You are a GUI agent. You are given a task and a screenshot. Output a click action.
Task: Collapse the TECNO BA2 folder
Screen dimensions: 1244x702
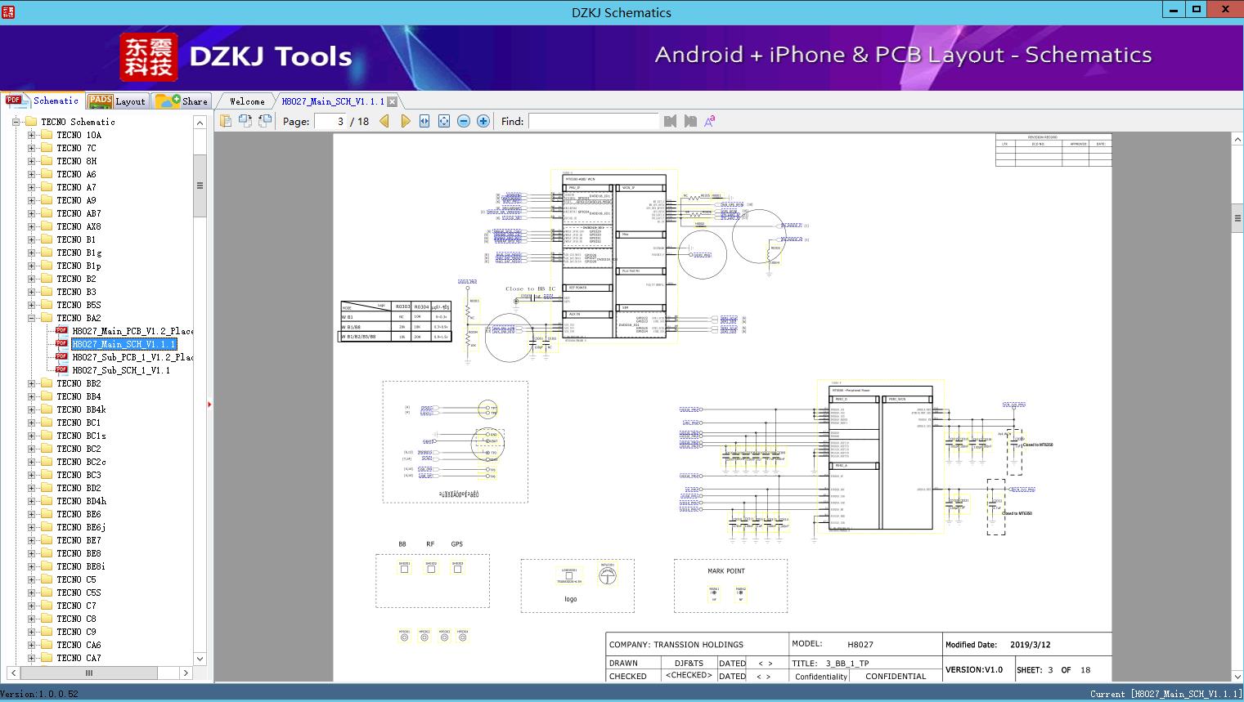pos(32,318)
